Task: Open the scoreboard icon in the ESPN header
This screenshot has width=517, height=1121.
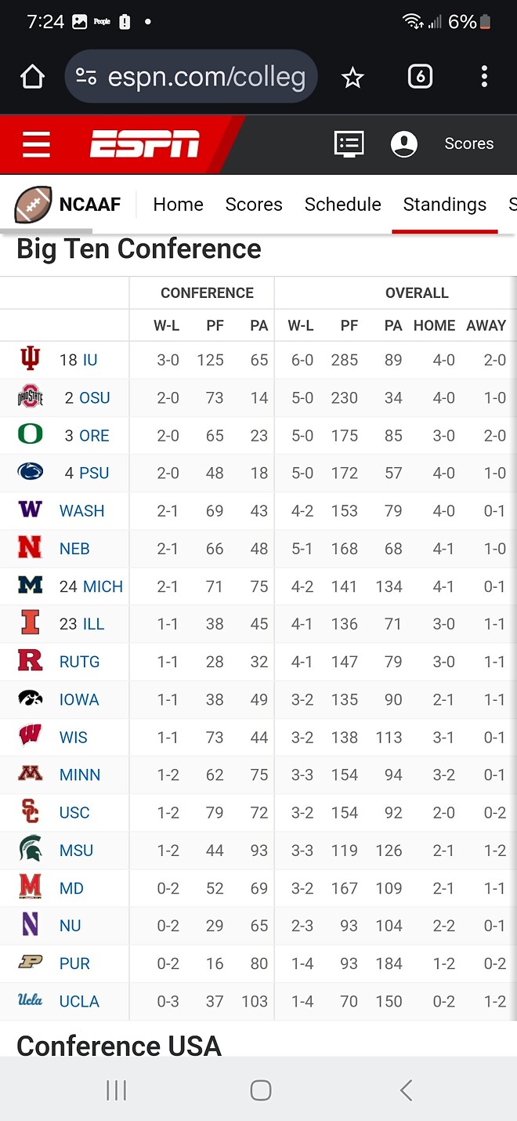Action: click(349, 144)
